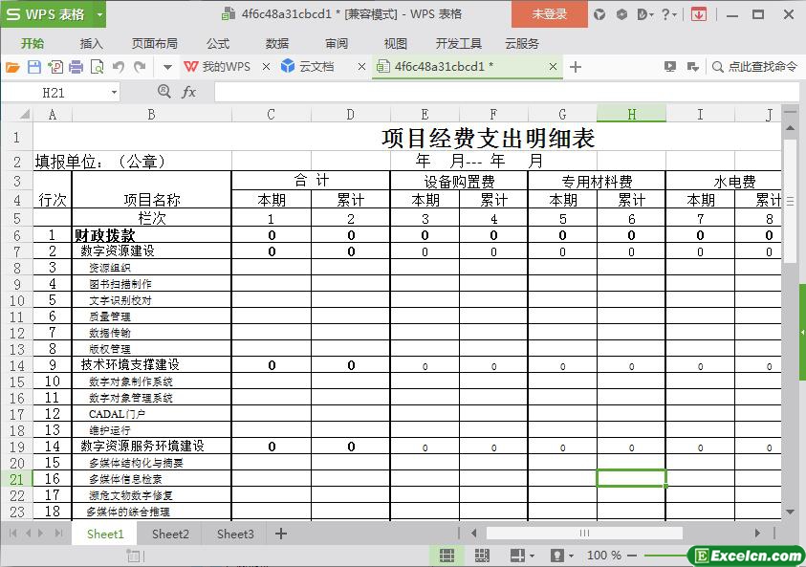The height and width of the screenshot is (567, 806).
Task: Click the select-all corner triangle
Action: click(x=24, y=114)
